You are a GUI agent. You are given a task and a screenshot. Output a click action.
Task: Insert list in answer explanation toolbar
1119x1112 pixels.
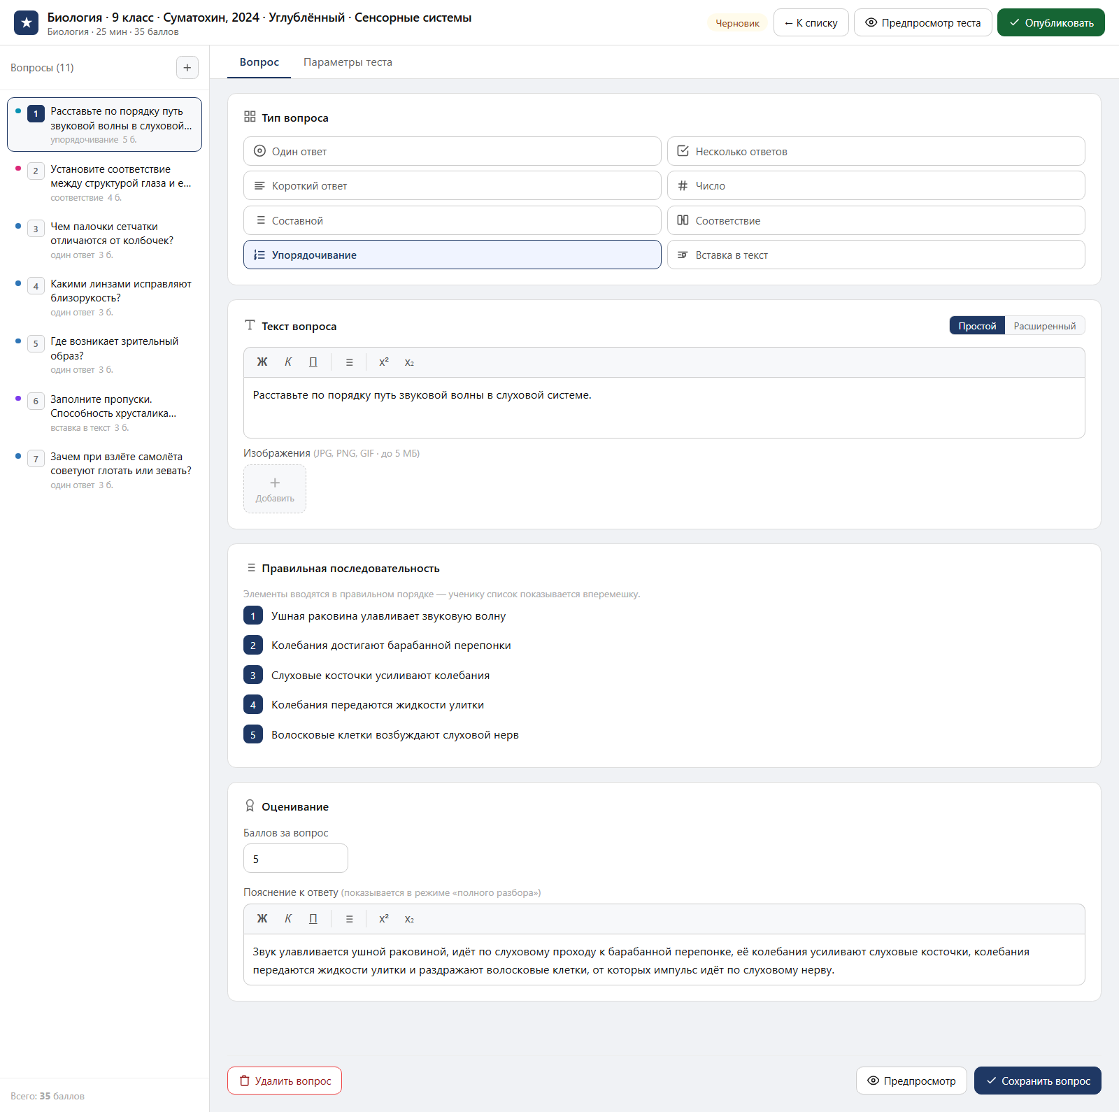349,919
